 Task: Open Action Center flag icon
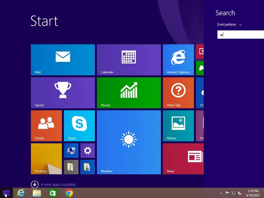(227, 193)
